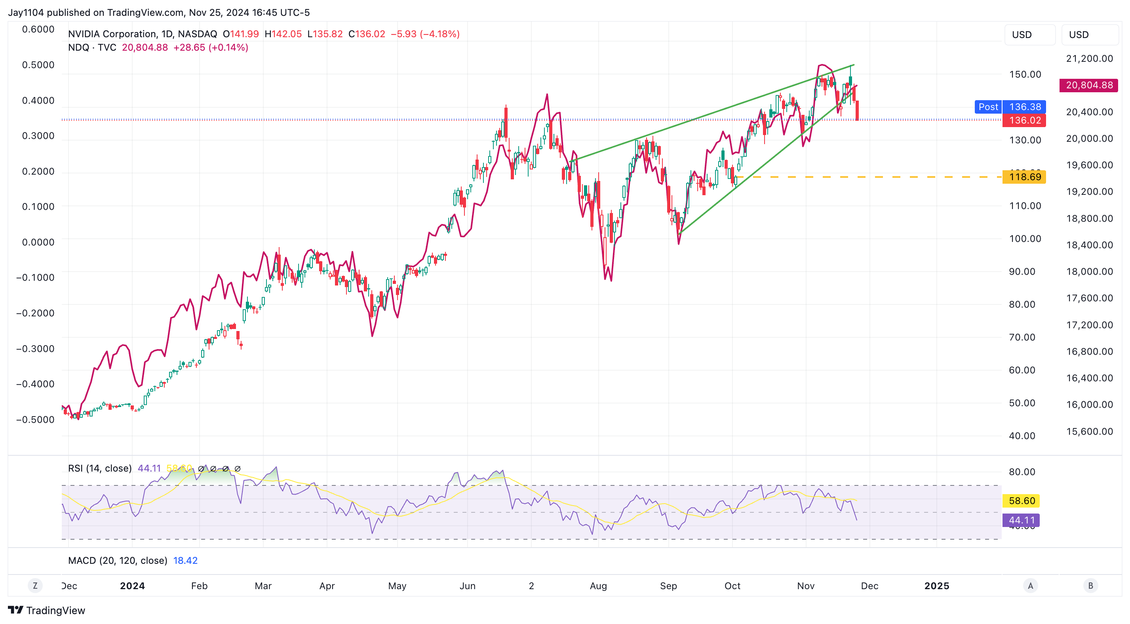Click the purple 44.11 RSI axis label
The height and width of the screenshot is (624, 1130).
1021,520
